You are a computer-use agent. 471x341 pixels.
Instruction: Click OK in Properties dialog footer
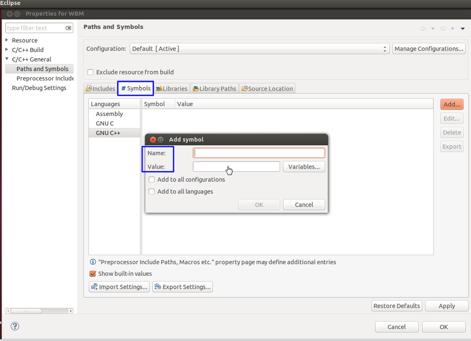[x=444, y=327]
